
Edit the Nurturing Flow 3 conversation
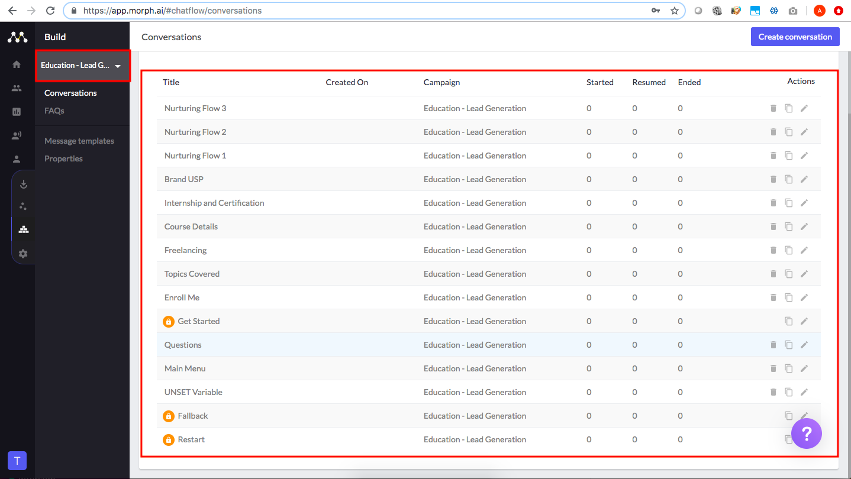804,108
